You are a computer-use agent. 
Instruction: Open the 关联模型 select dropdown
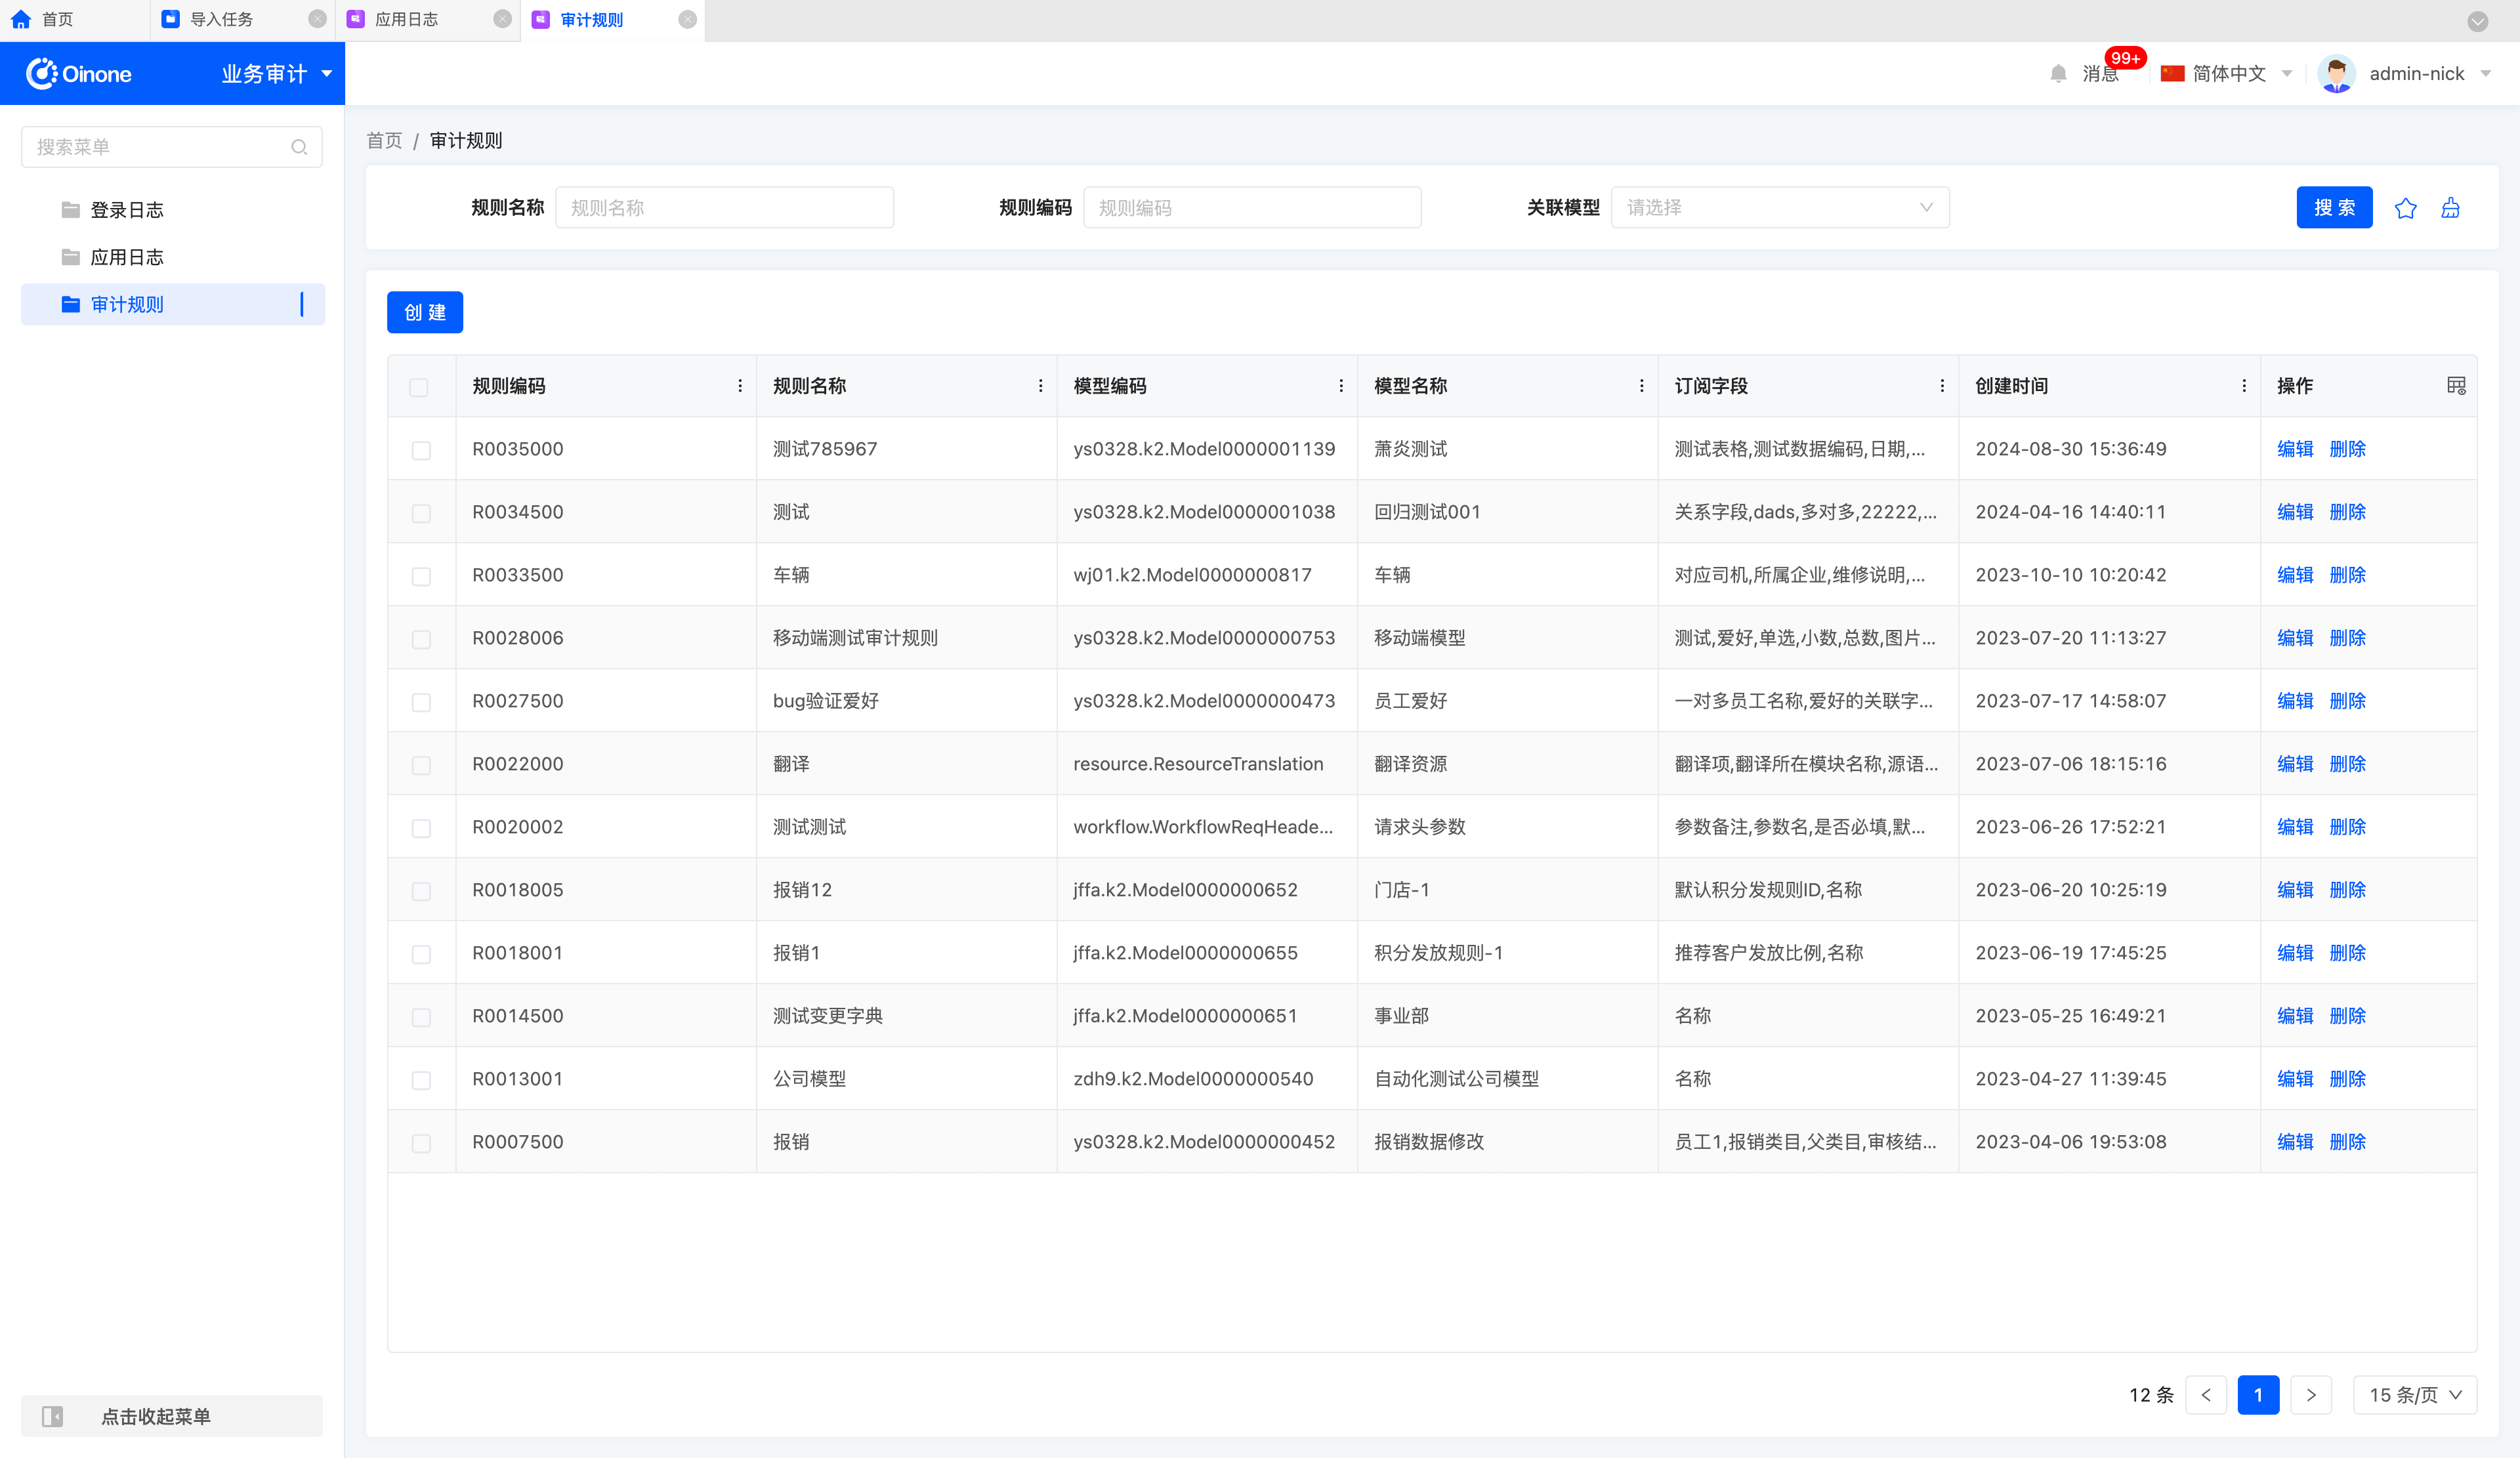1780,207
